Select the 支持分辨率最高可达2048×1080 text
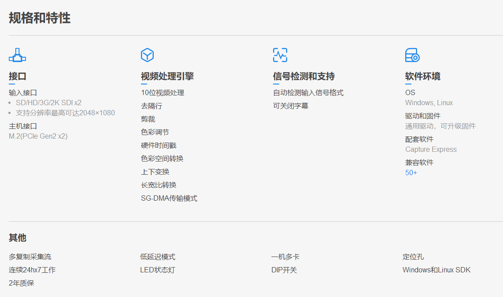Screen dimensions: 503x297 [x=65, y=113]
